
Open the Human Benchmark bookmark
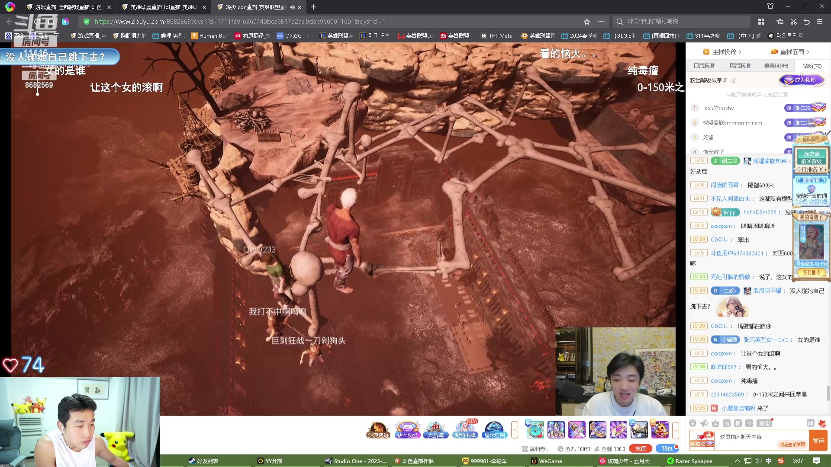[209, 36]
